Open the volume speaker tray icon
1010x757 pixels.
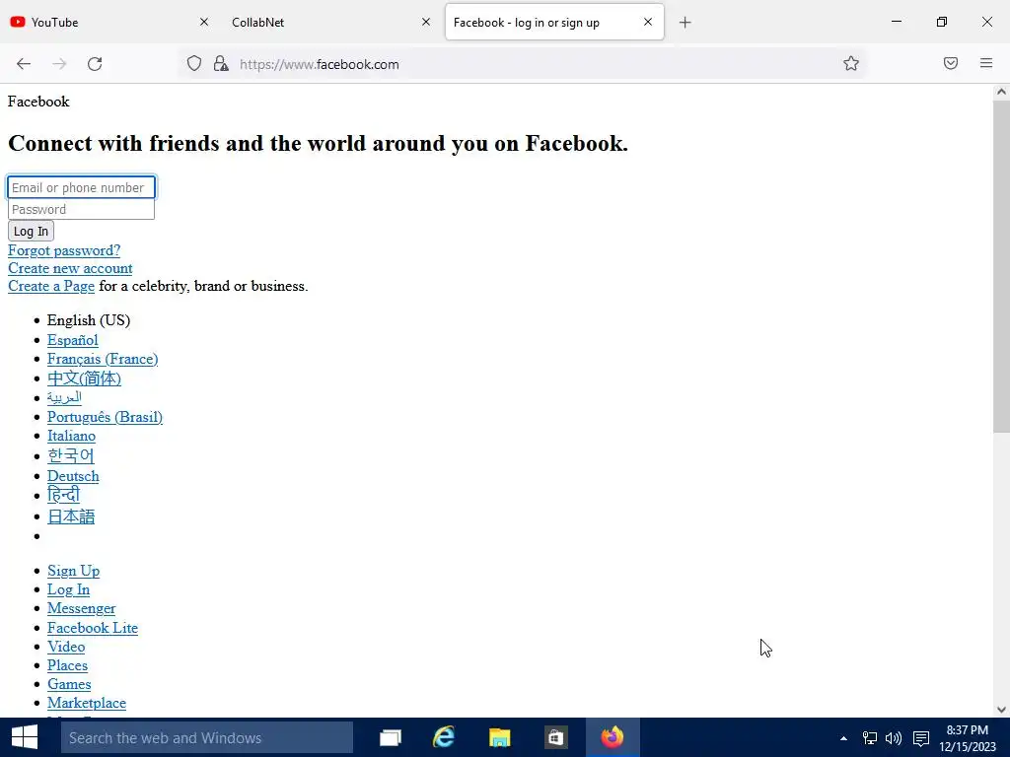click(894, 738)
